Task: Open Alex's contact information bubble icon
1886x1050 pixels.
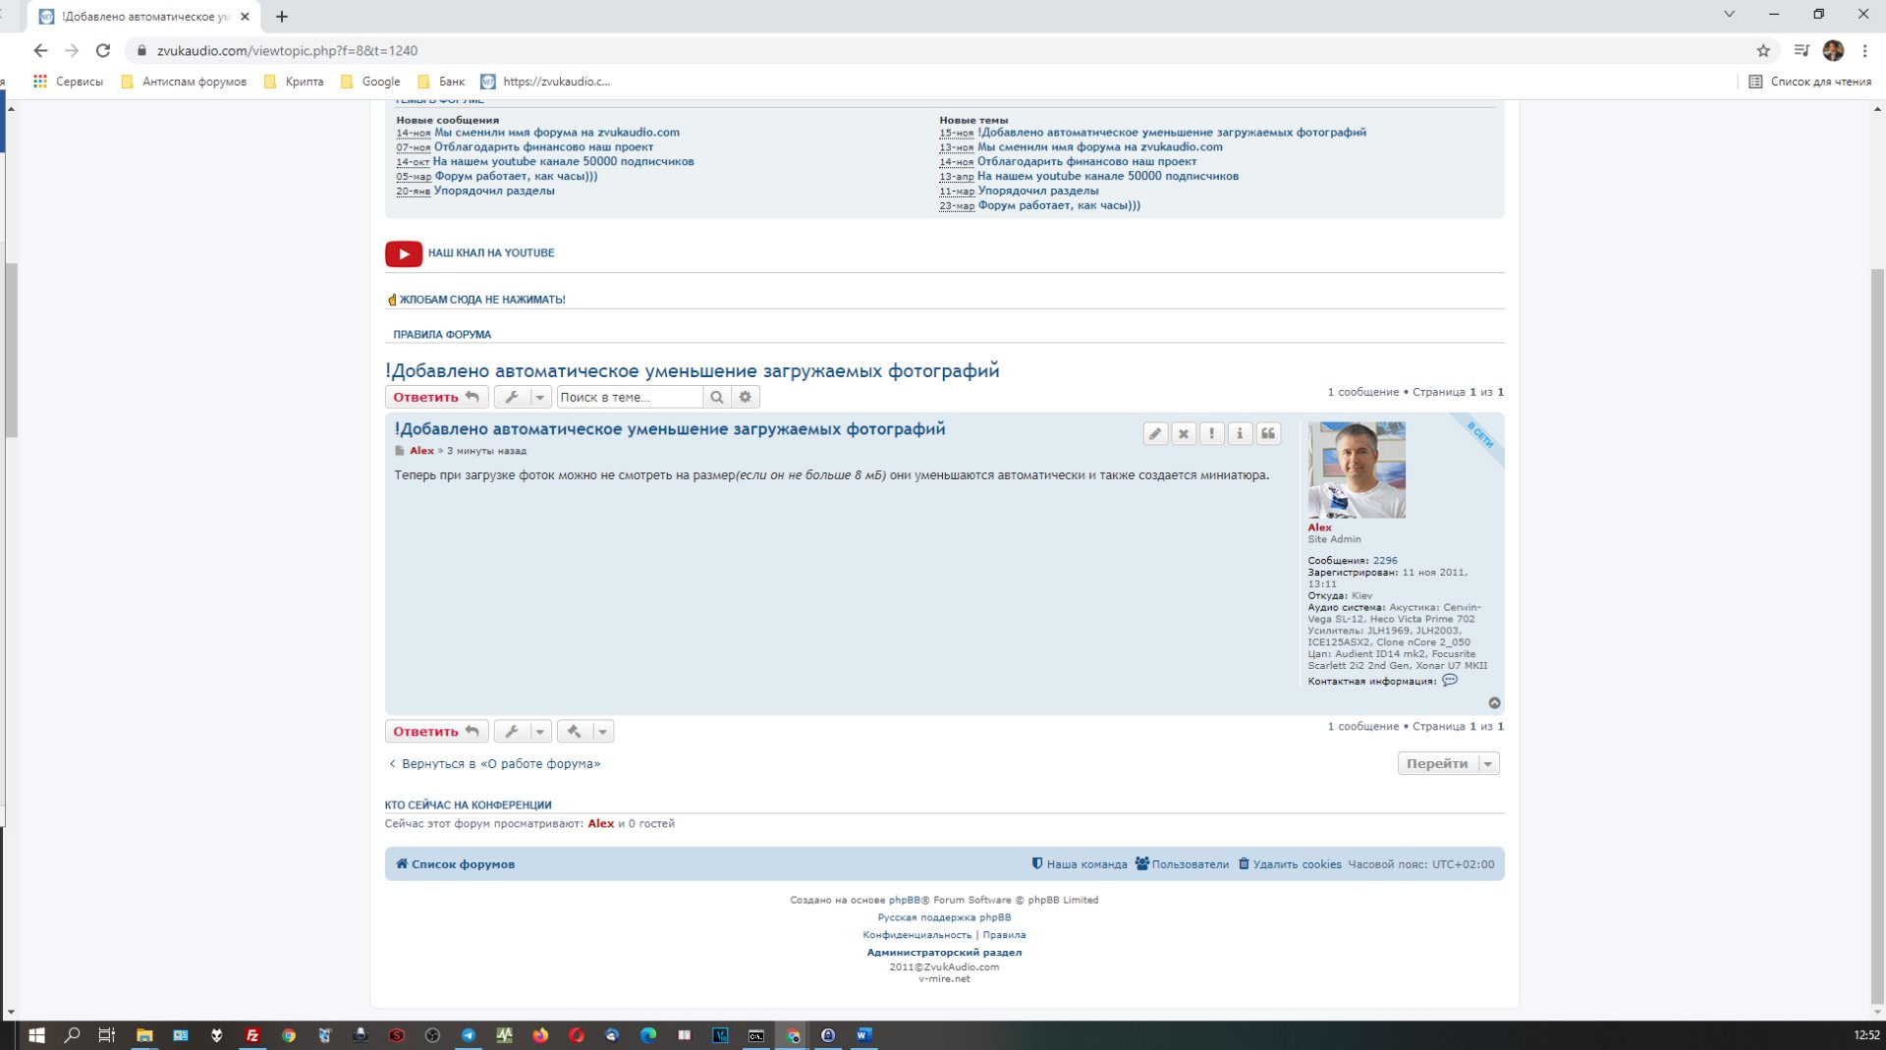Action: click(x=1450, y=681)
